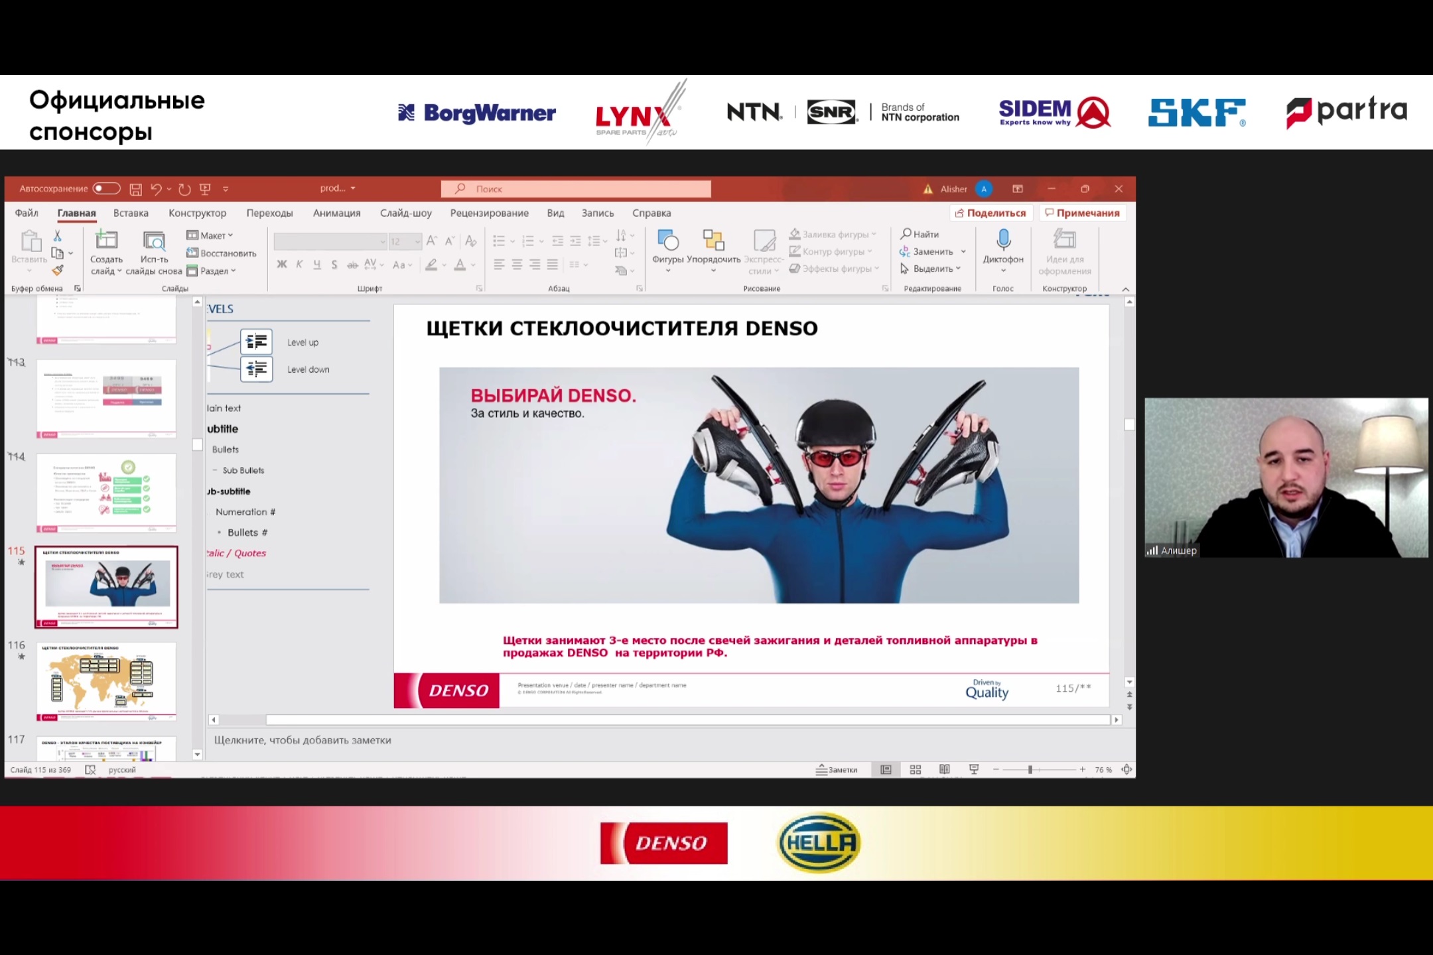This screenshot has width=1433, height=955.
Task: Open Заливка фигуры dropdown
Action: pyautogui.click(x=833, y=234)
